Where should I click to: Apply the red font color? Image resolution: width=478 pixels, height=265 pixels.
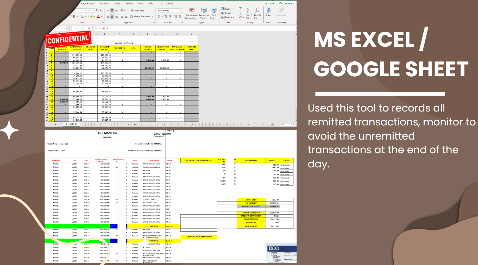(98, 16)
